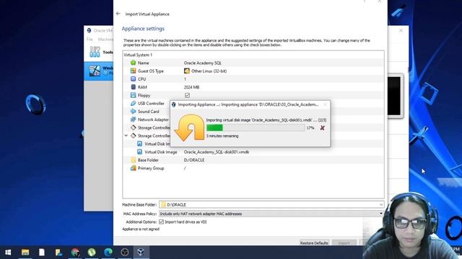This screenshot has width=462, height=259.
Task: Open the Windows Start menu
Action: click(8, 253)
